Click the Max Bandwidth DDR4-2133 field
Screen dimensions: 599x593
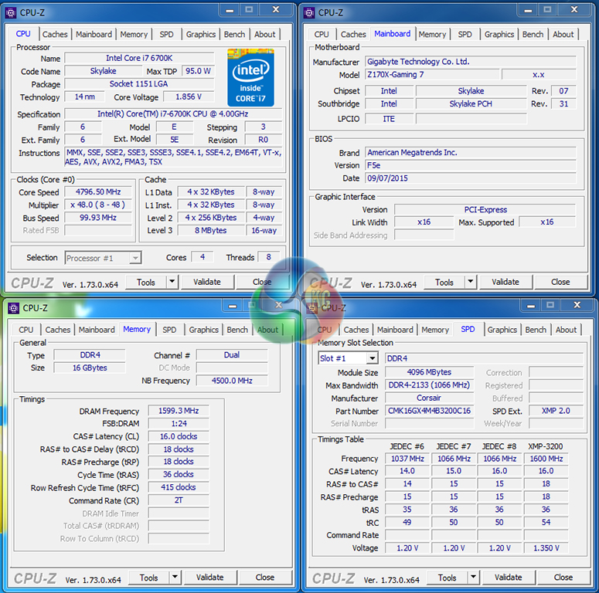click(429, 385)
